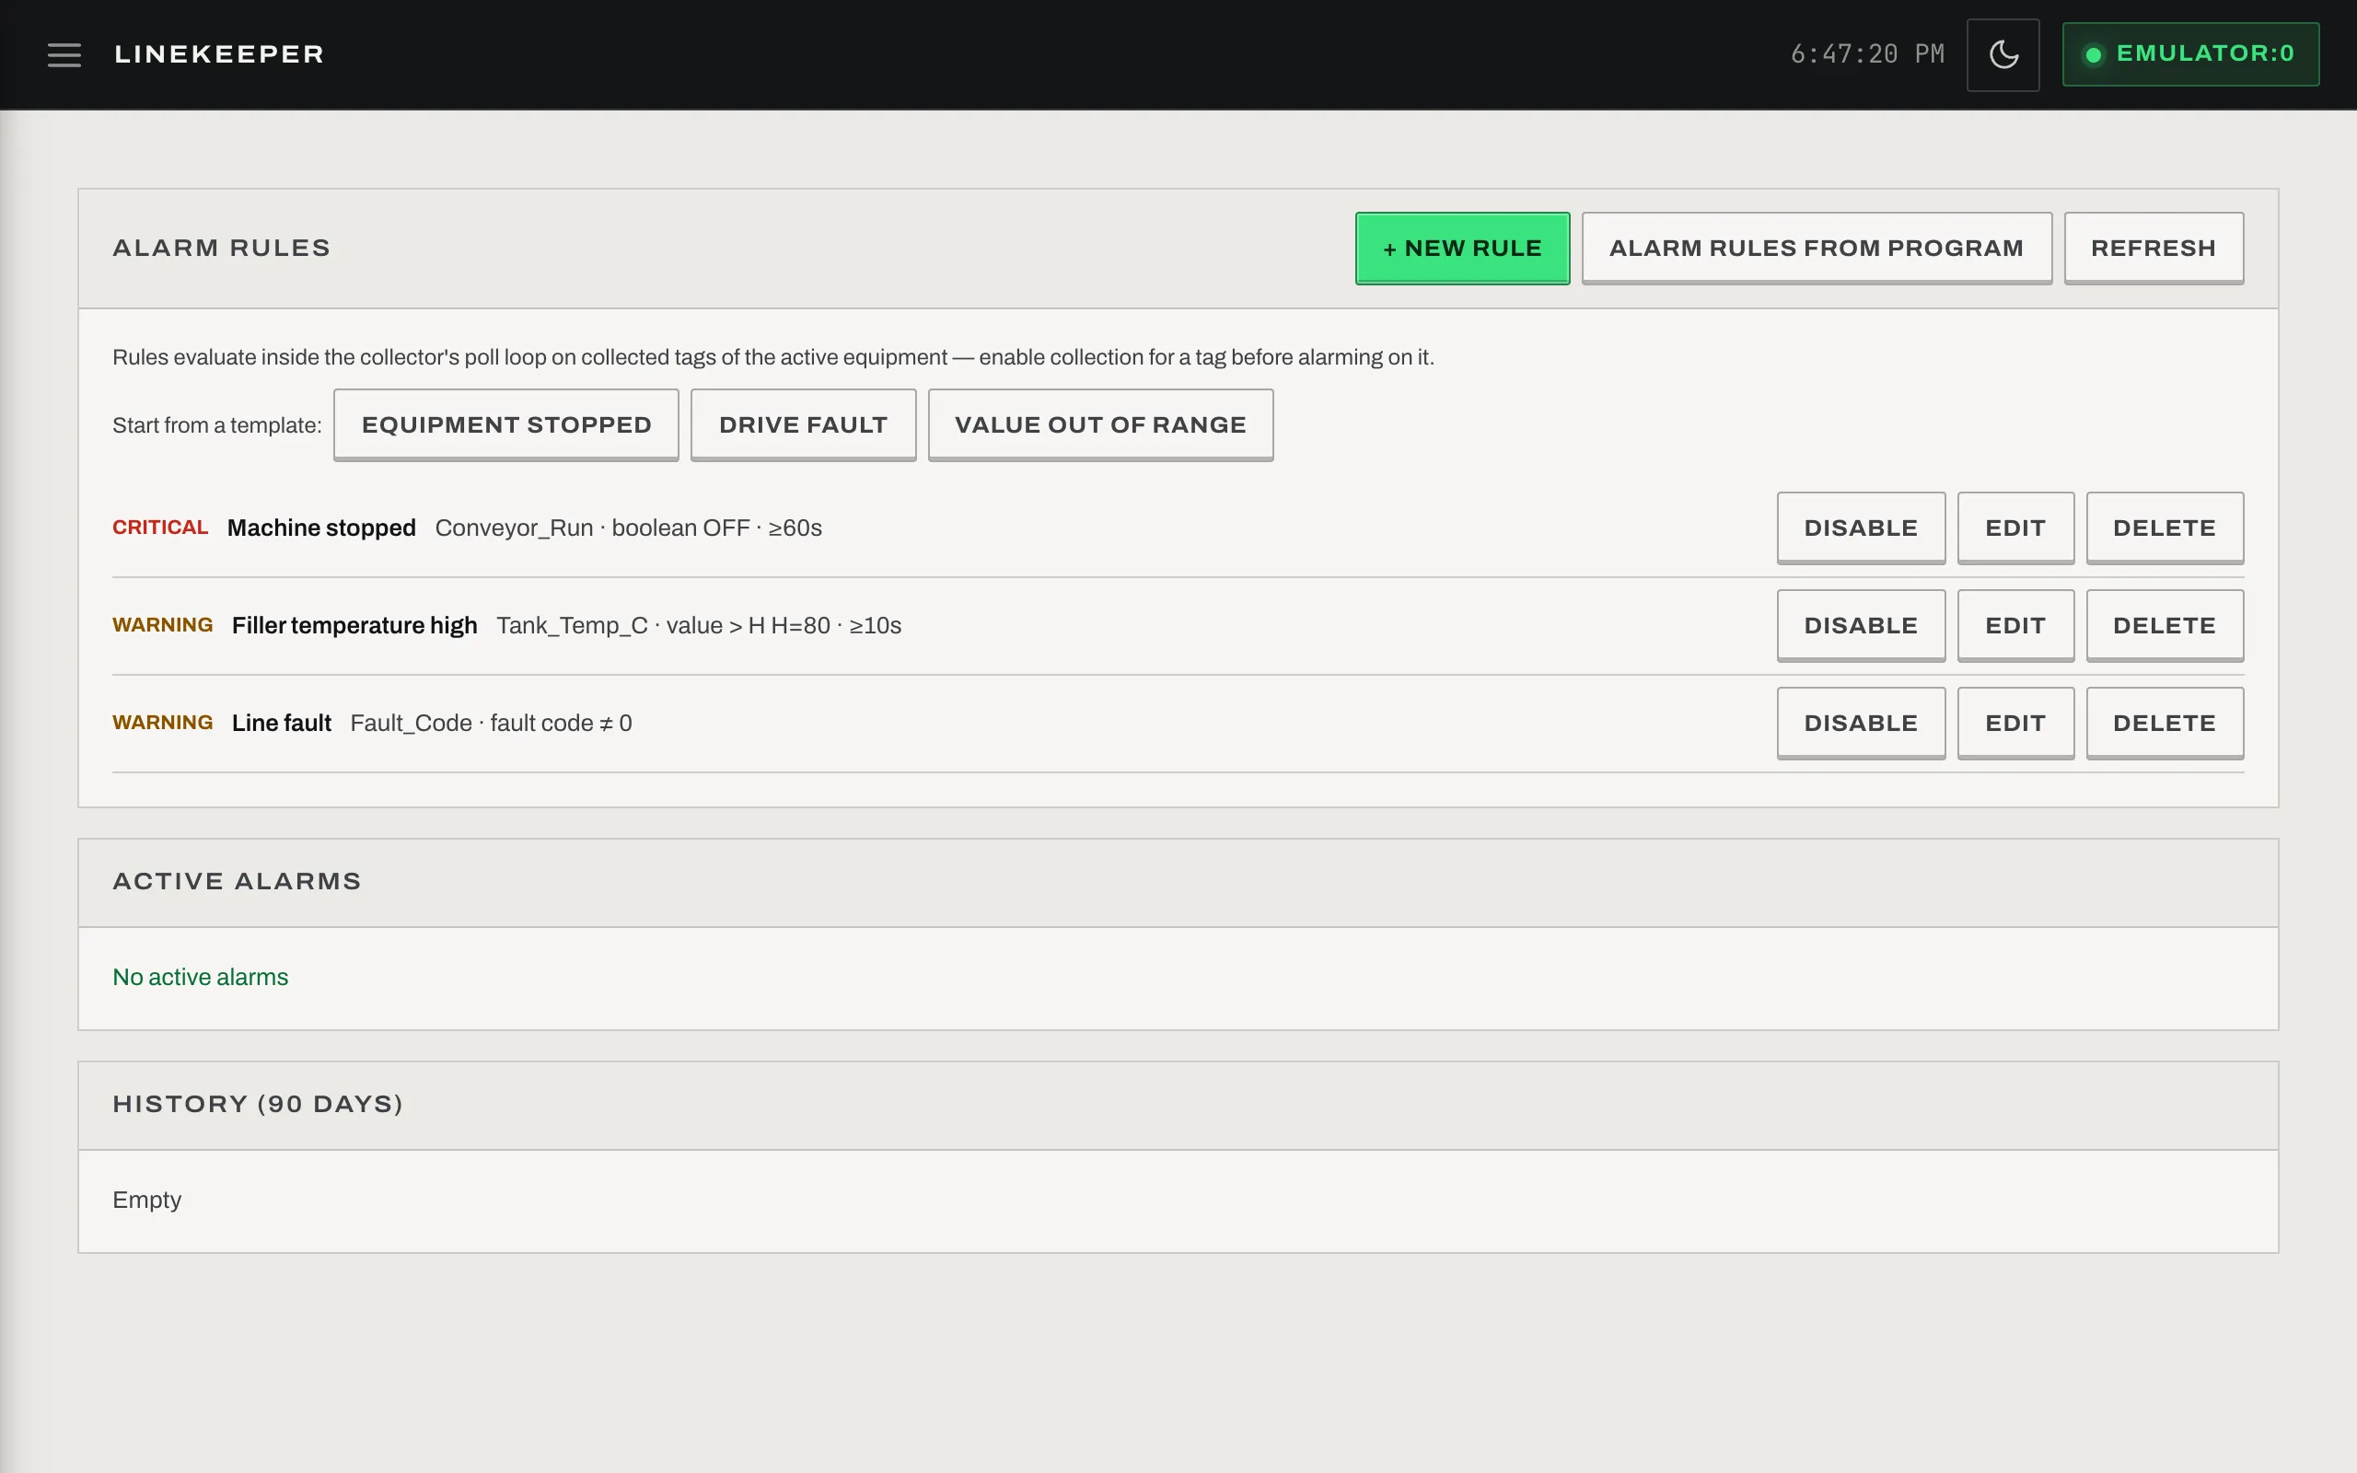Delete the Line fault rule
The image size is (2357, 1473).
click(x=2165, y=723)
